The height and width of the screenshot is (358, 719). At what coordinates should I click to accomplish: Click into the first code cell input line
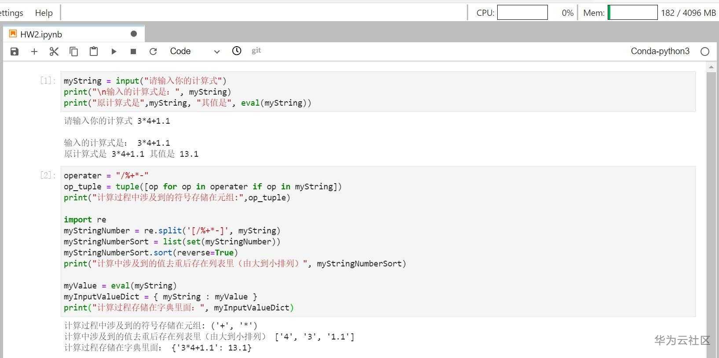click(145, 81)
